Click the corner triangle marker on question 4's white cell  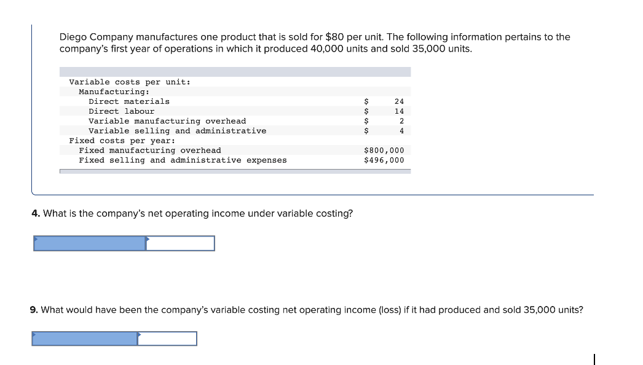pyautogui.click(x=148, y=238)
